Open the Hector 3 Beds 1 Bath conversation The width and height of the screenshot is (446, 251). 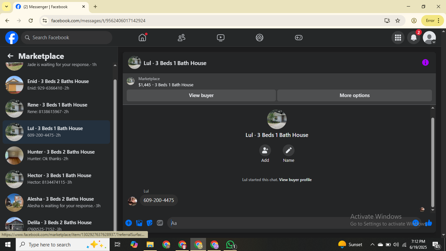pyautogui.click(x=56, y=179)
